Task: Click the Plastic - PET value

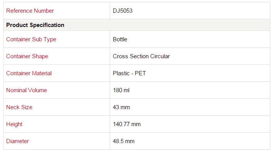Action: click(x=129, y=73)
